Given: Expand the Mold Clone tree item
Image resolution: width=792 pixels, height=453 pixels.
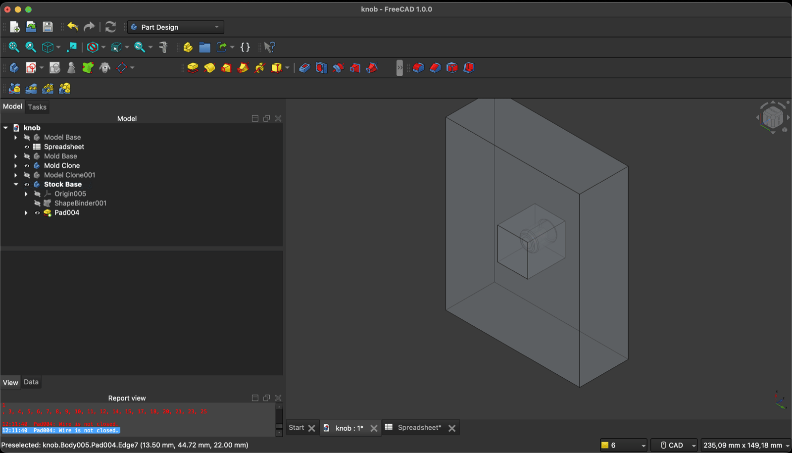Looking at the screenshot, I should 16,165.
